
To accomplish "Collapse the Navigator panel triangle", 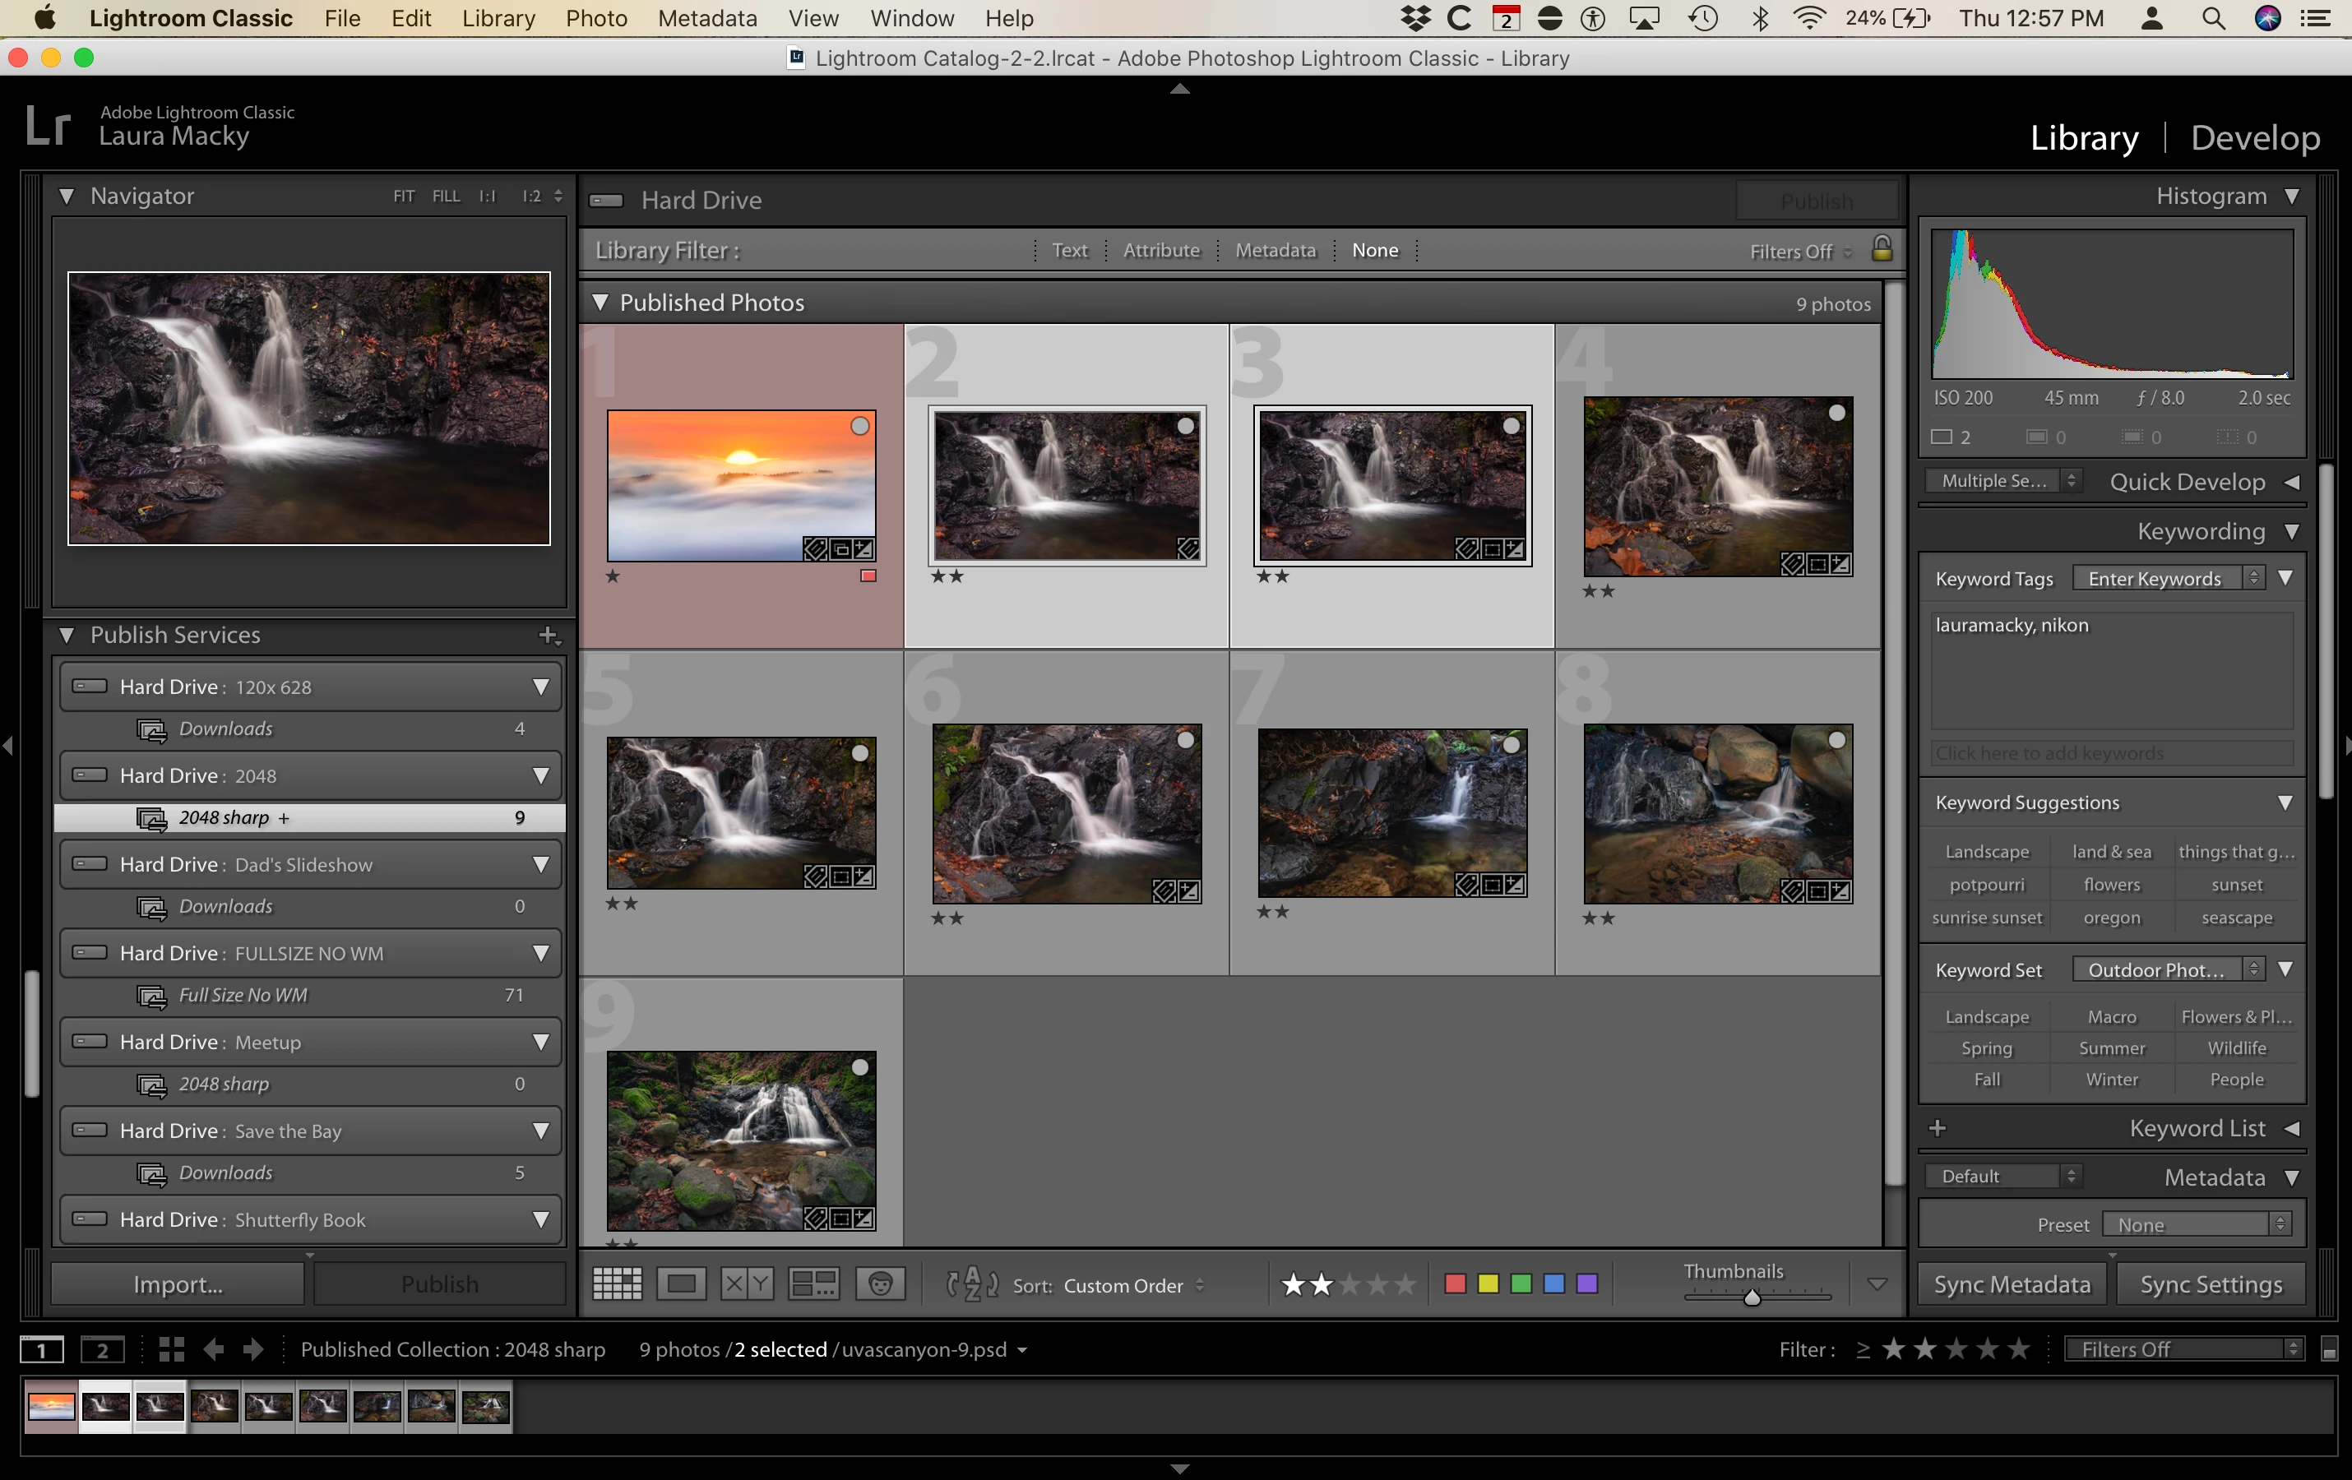I will [x=67, y=197].
